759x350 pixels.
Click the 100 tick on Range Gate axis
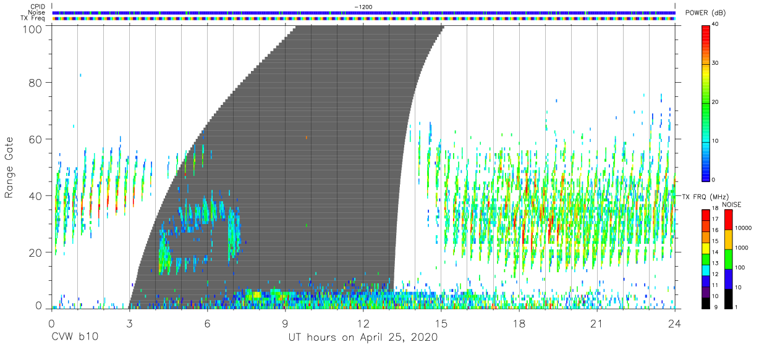click(32, 29)
